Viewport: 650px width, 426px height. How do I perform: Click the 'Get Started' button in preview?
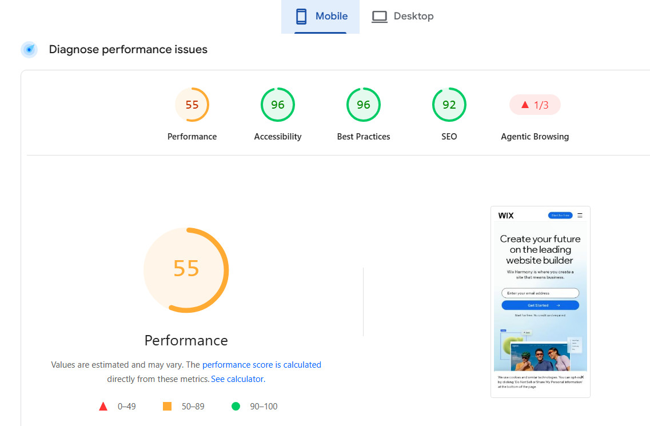[540, 305]
